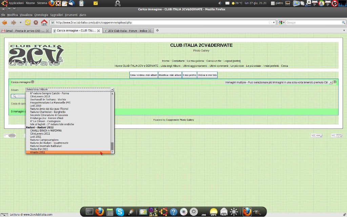
Task: Go back with the orange back arrow
Action: point(4,22)
